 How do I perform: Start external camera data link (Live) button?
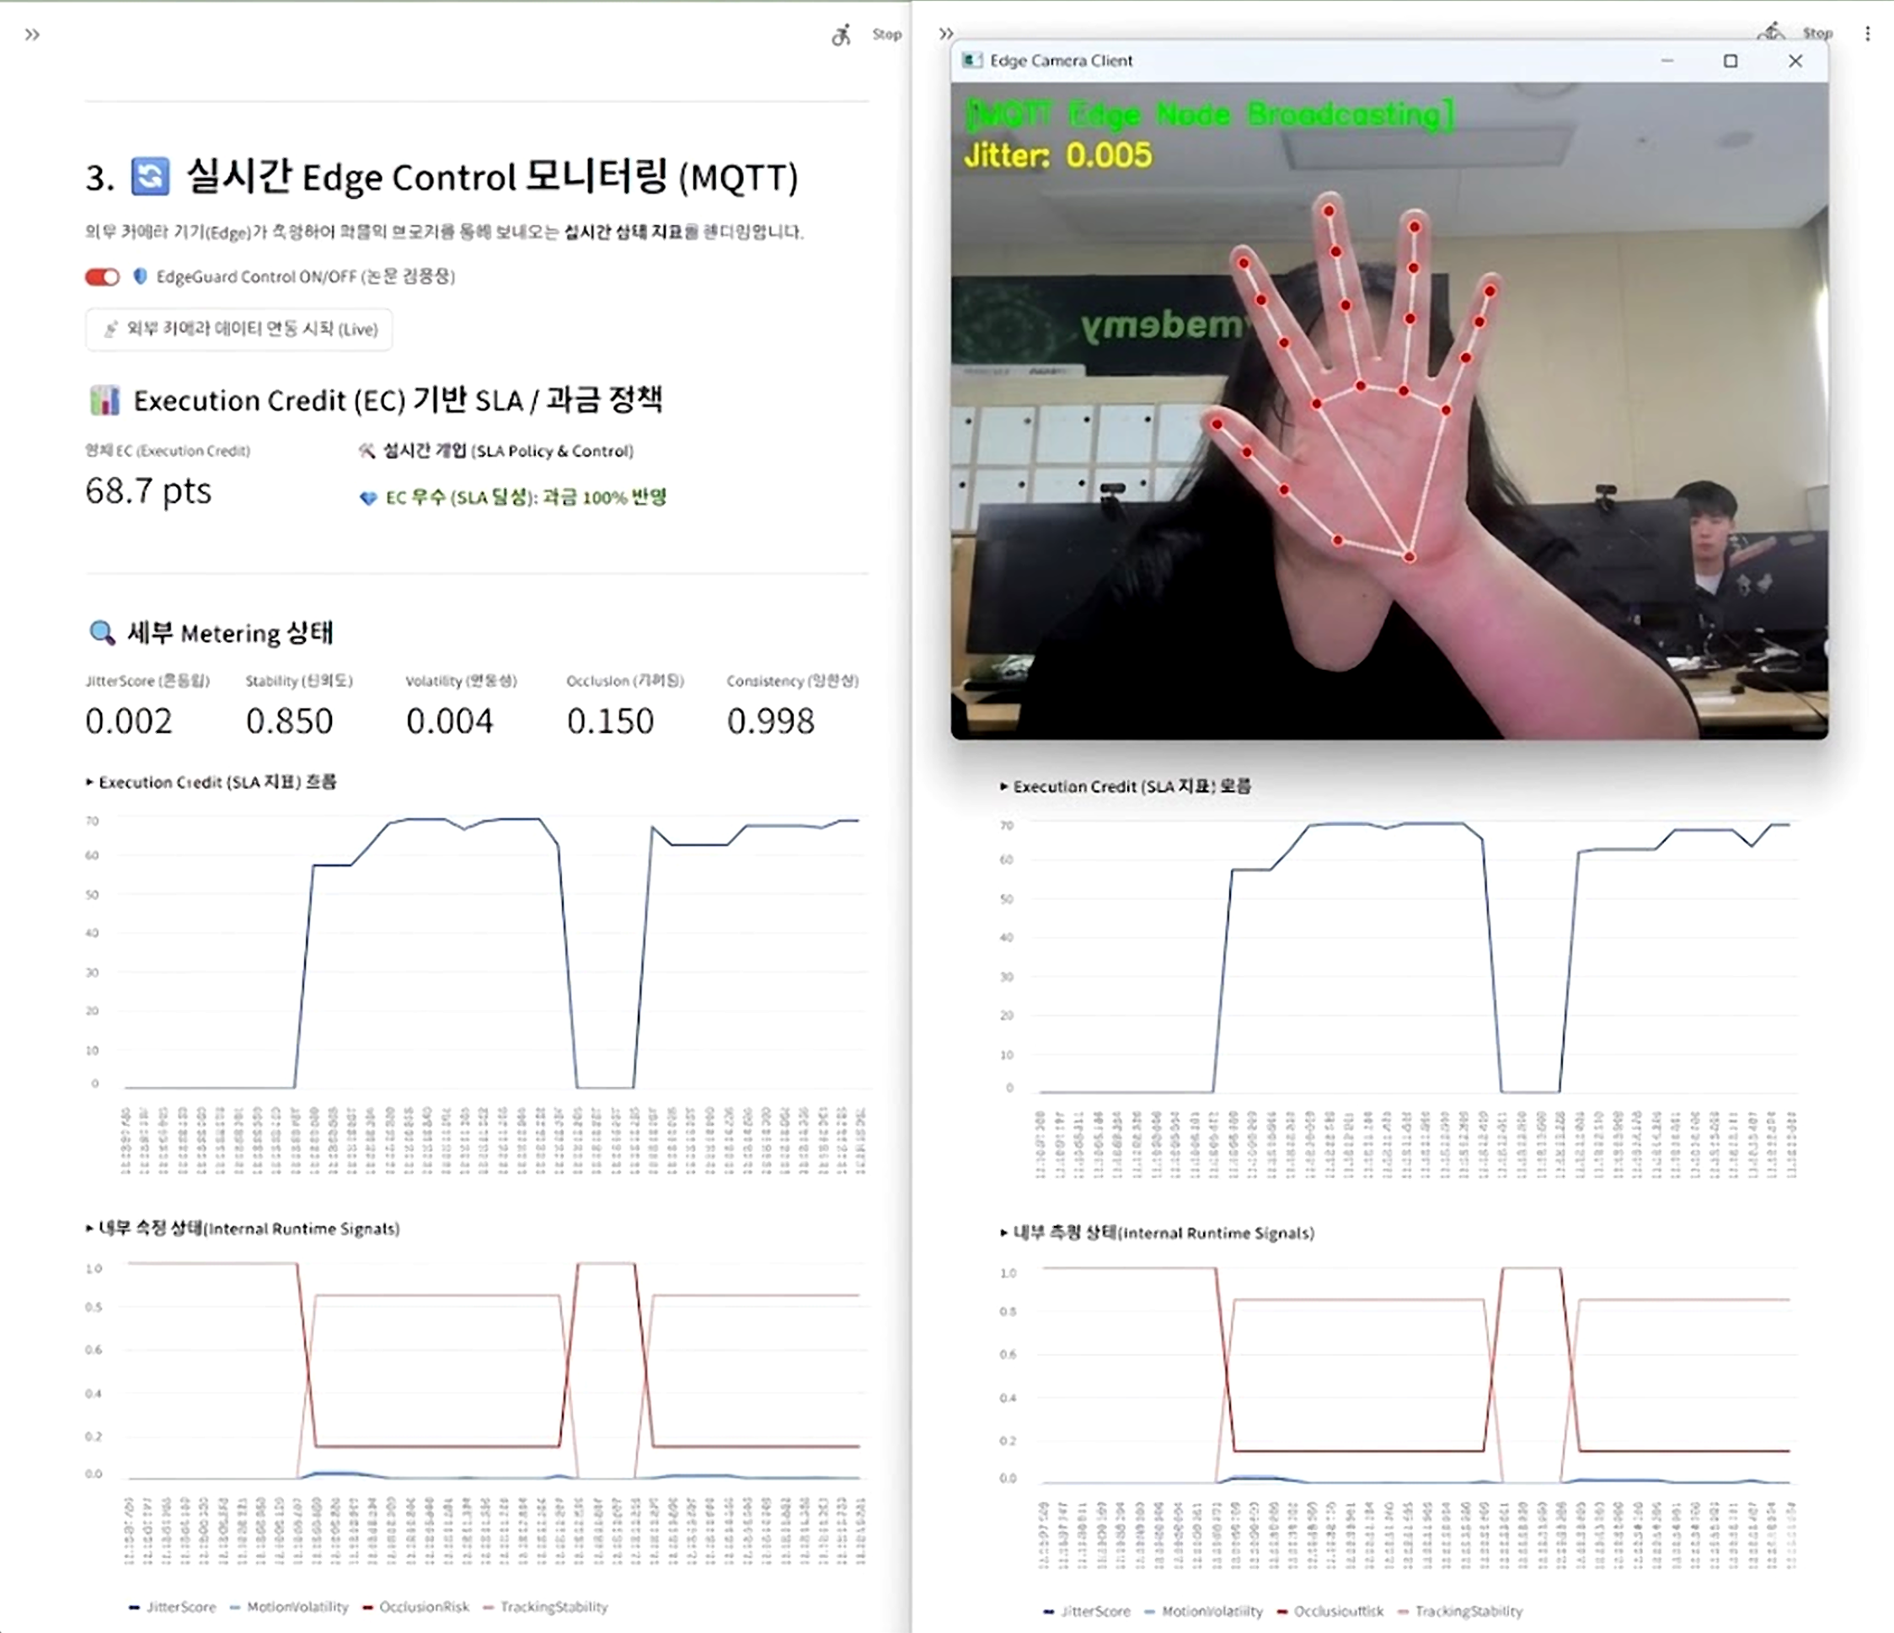(x=239, y=329)
